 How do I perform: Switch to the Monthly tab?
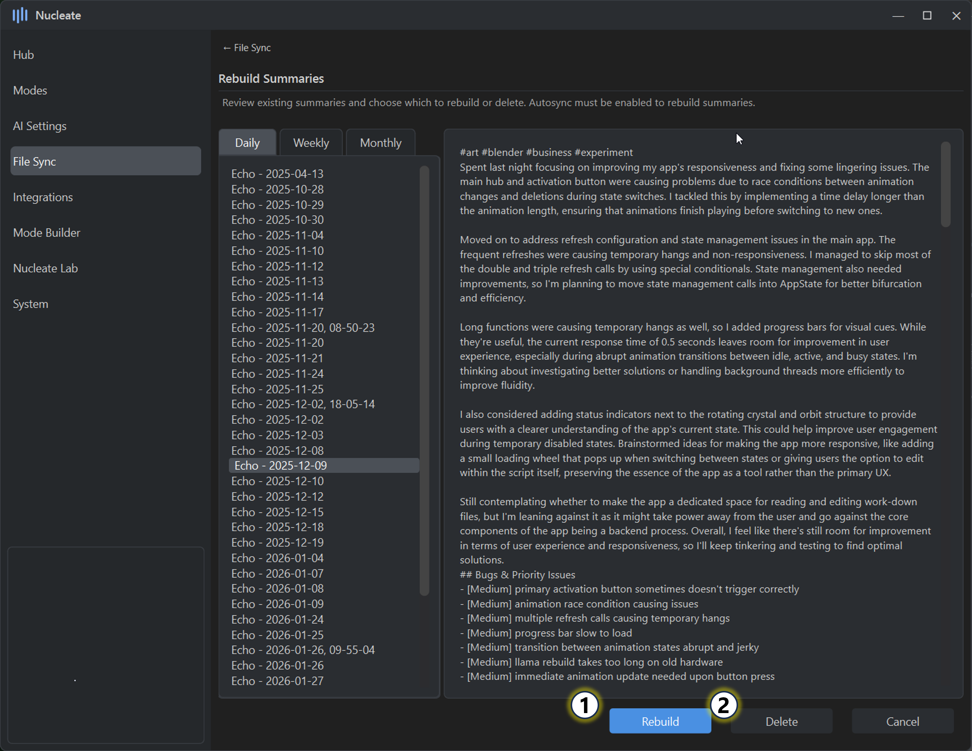tap(380, 143)
